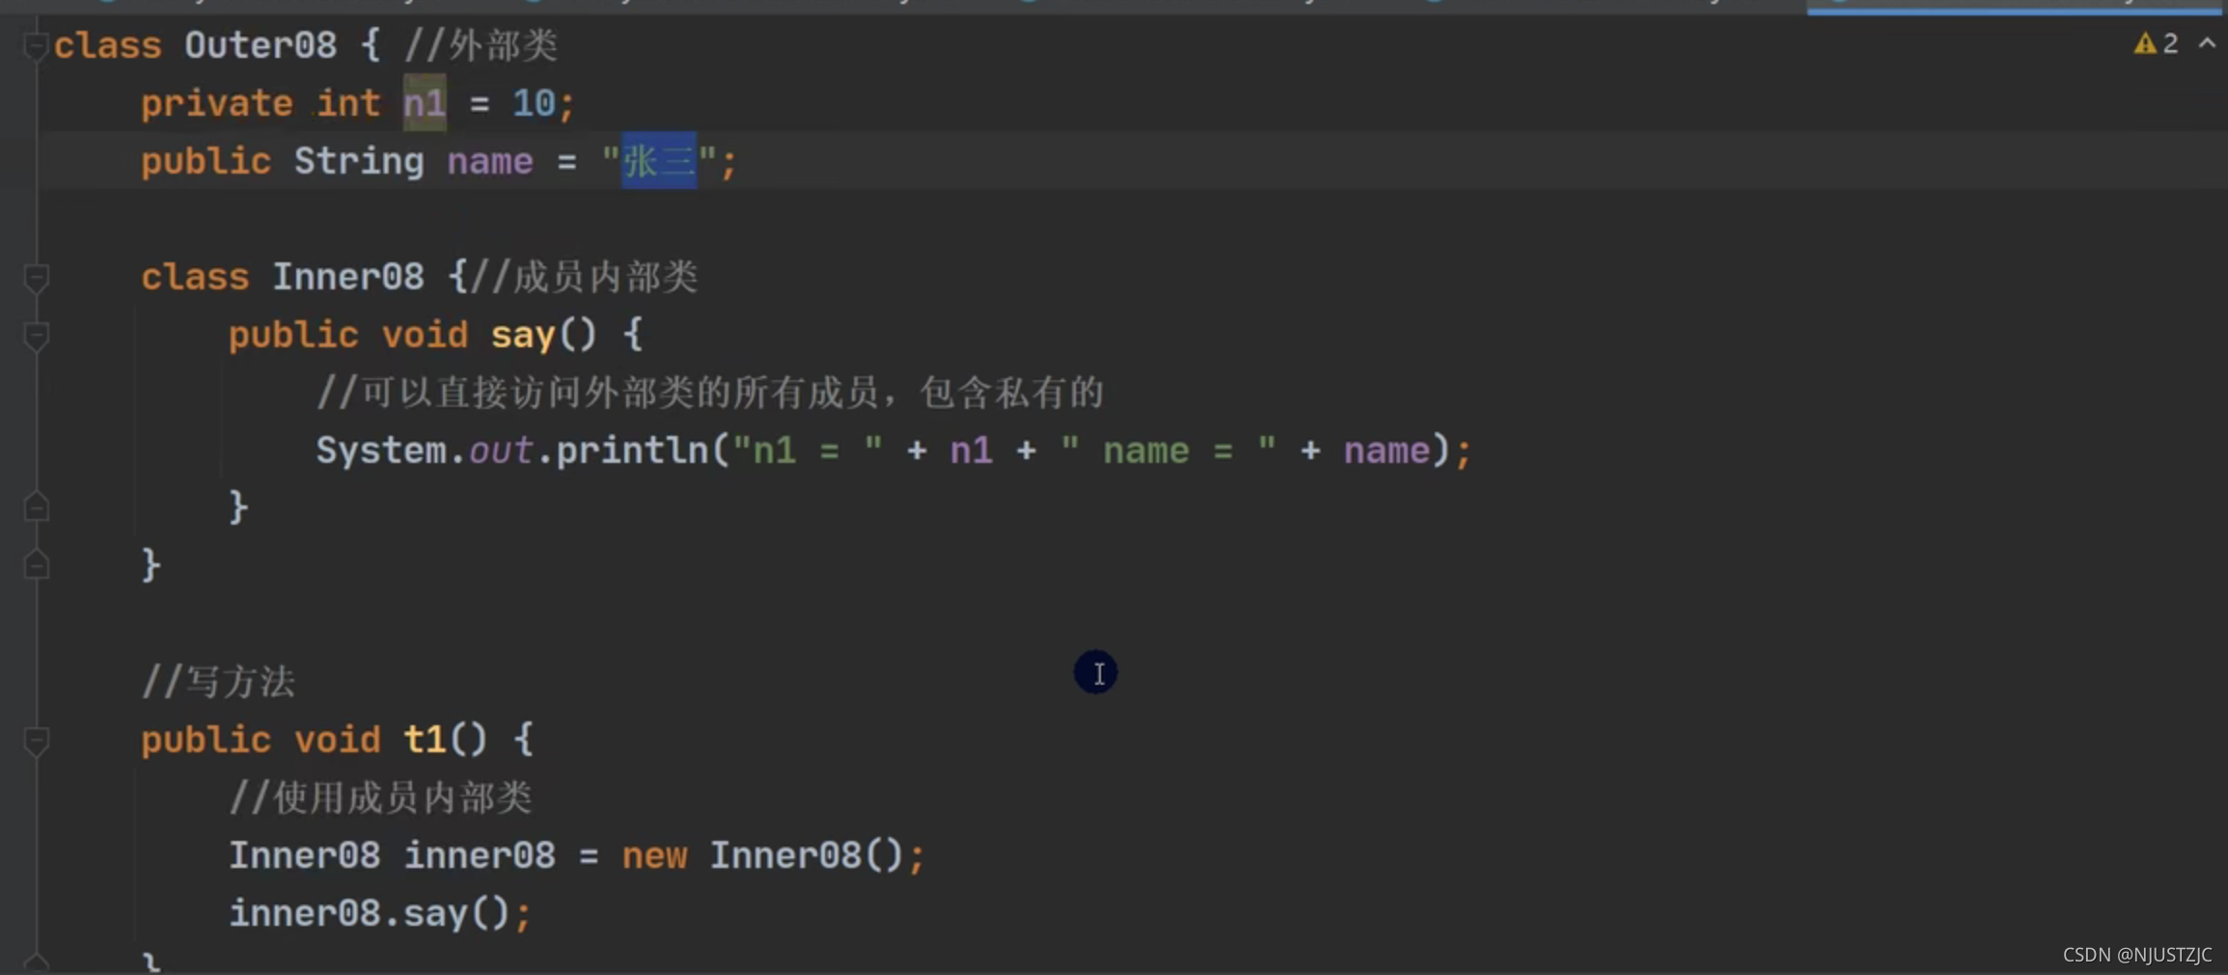Click the italic out field reference
Viewport: 2228px width, 975px height.
pos(501,450)
